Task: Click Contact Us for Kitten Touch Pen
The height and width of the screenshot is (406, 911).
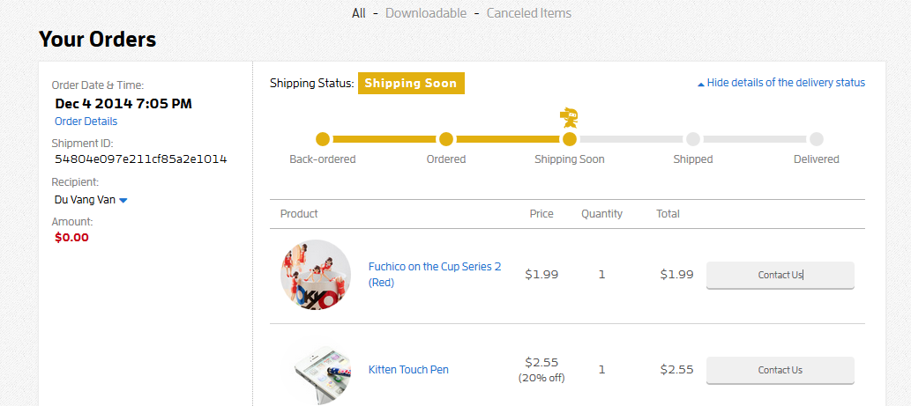Action: tap(780, 370)
